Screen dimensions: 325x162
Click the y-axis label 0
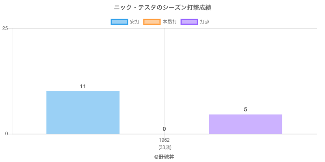click(7, 134)
